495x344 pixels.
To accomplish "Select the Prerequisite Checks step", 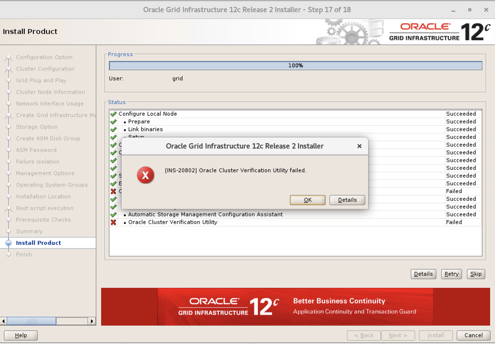I will 43,220.
